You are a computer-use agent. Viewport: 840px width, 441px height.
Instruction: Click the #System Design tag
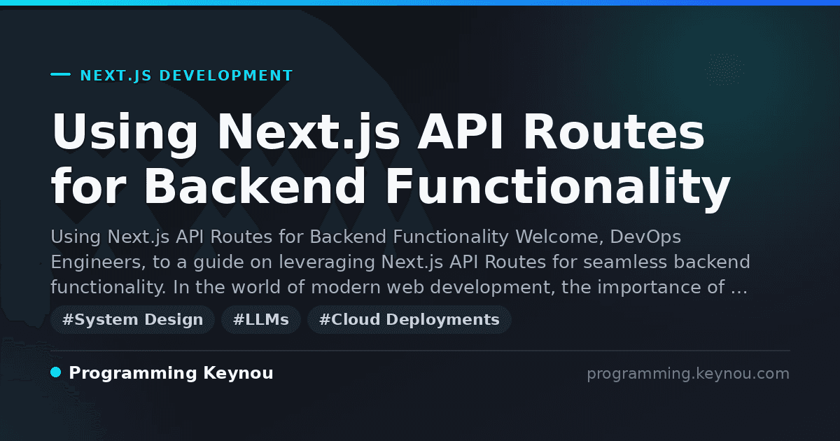(132, 320)
